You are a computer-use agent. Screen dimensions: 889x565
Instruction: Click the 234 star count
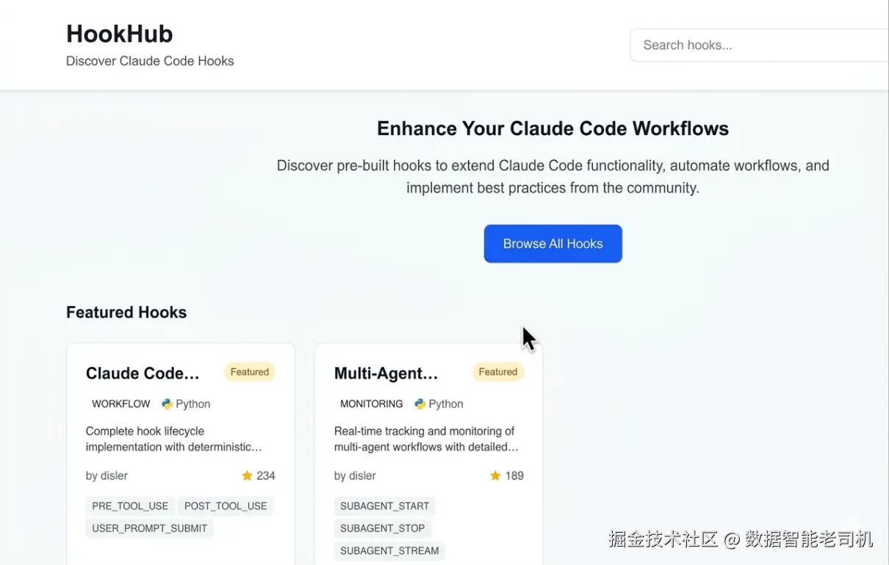pos(266,475)
